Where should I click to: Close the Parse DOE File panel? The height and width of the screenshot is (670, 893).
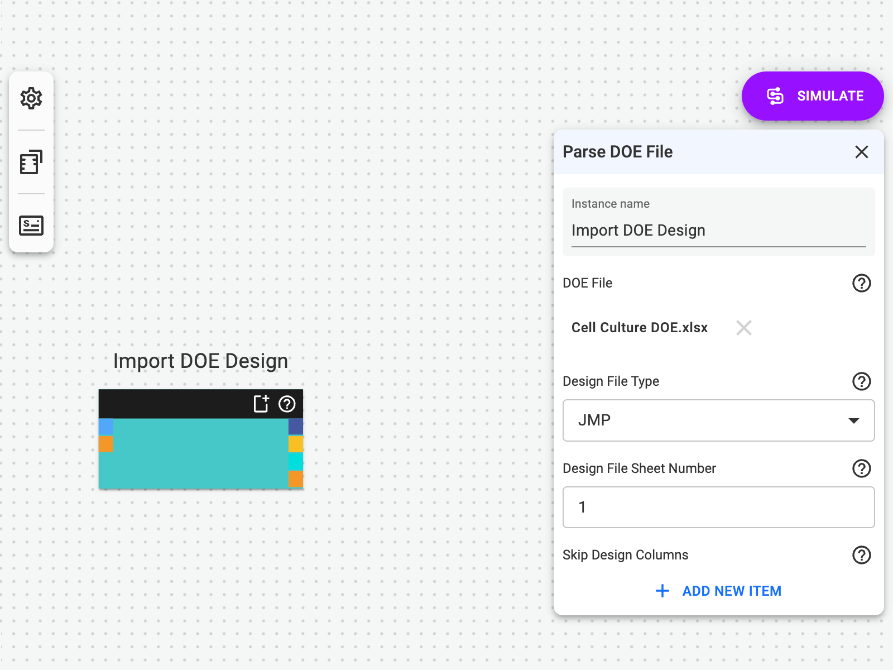(x=861, y=152)
